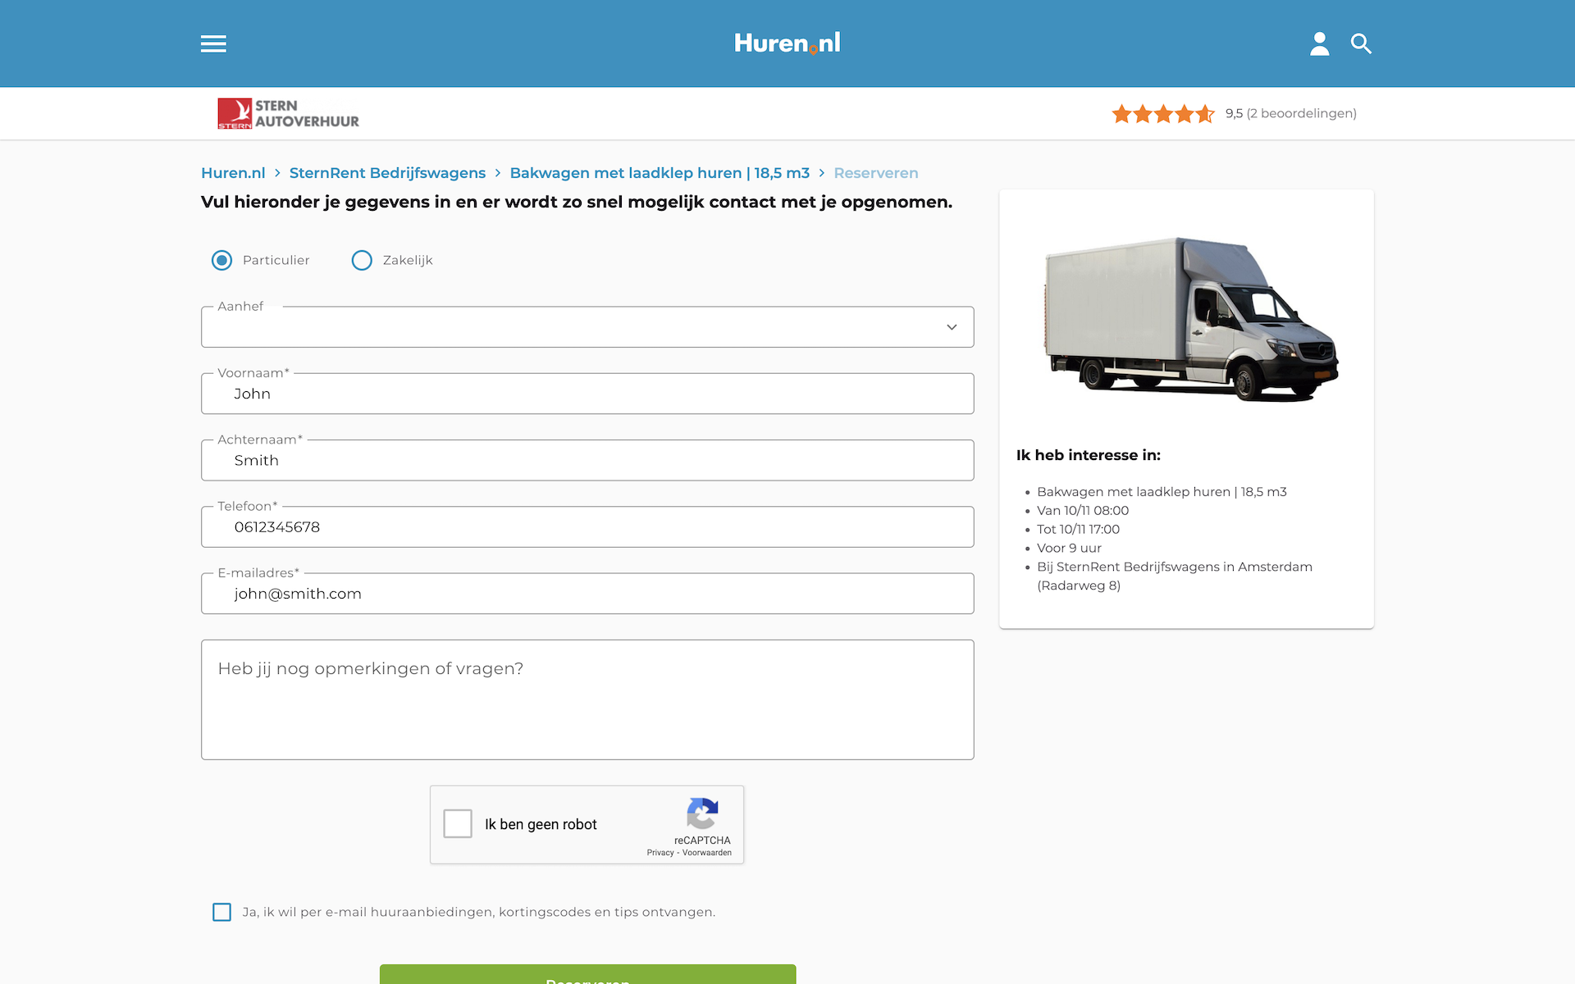Click the opmerkingen of vragen textarea
The height and width of the screenshot is (984, 1575).
(x=587, y=699)
